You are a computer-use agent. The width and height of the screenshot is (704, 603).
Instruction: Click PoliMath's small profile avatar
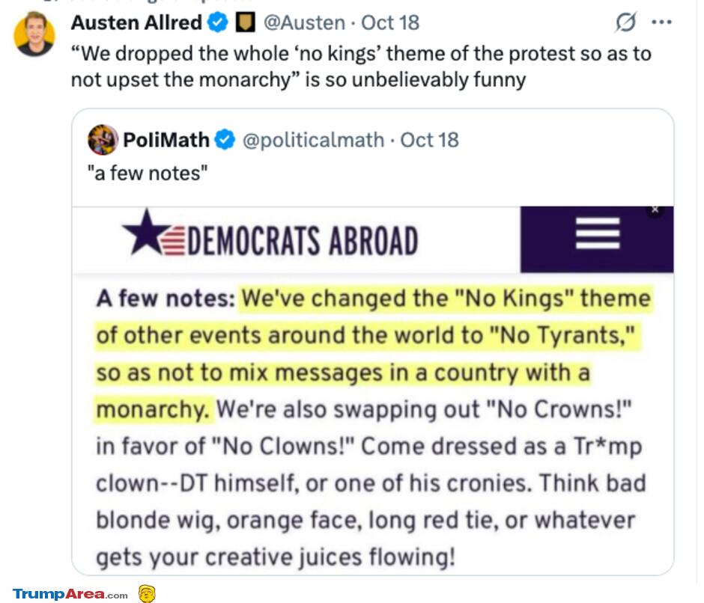click(x=103, y=140)
